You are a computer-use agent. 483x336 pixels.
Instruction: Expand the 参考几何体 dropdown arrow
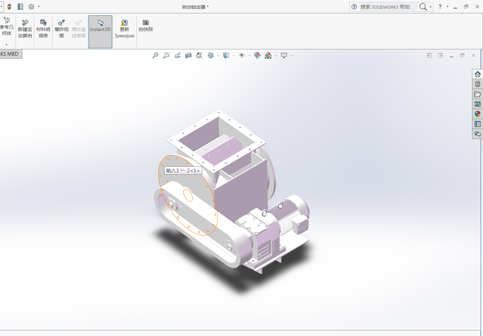click(x=6, y=45)
